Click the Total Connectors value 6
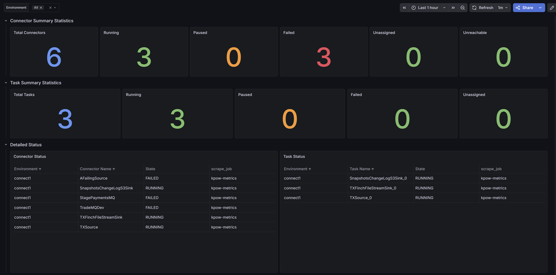The height and width of the screenshot is (275, 556). 54,57
